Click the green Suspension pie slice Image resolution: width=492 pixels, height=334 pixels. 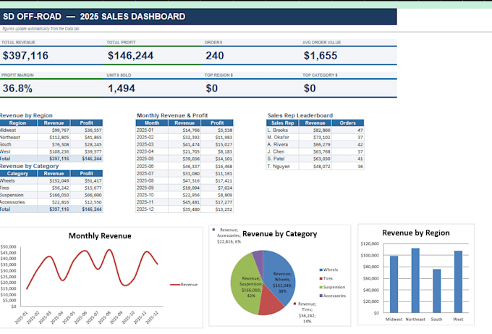pyautogui.click(x=246, y=283)
